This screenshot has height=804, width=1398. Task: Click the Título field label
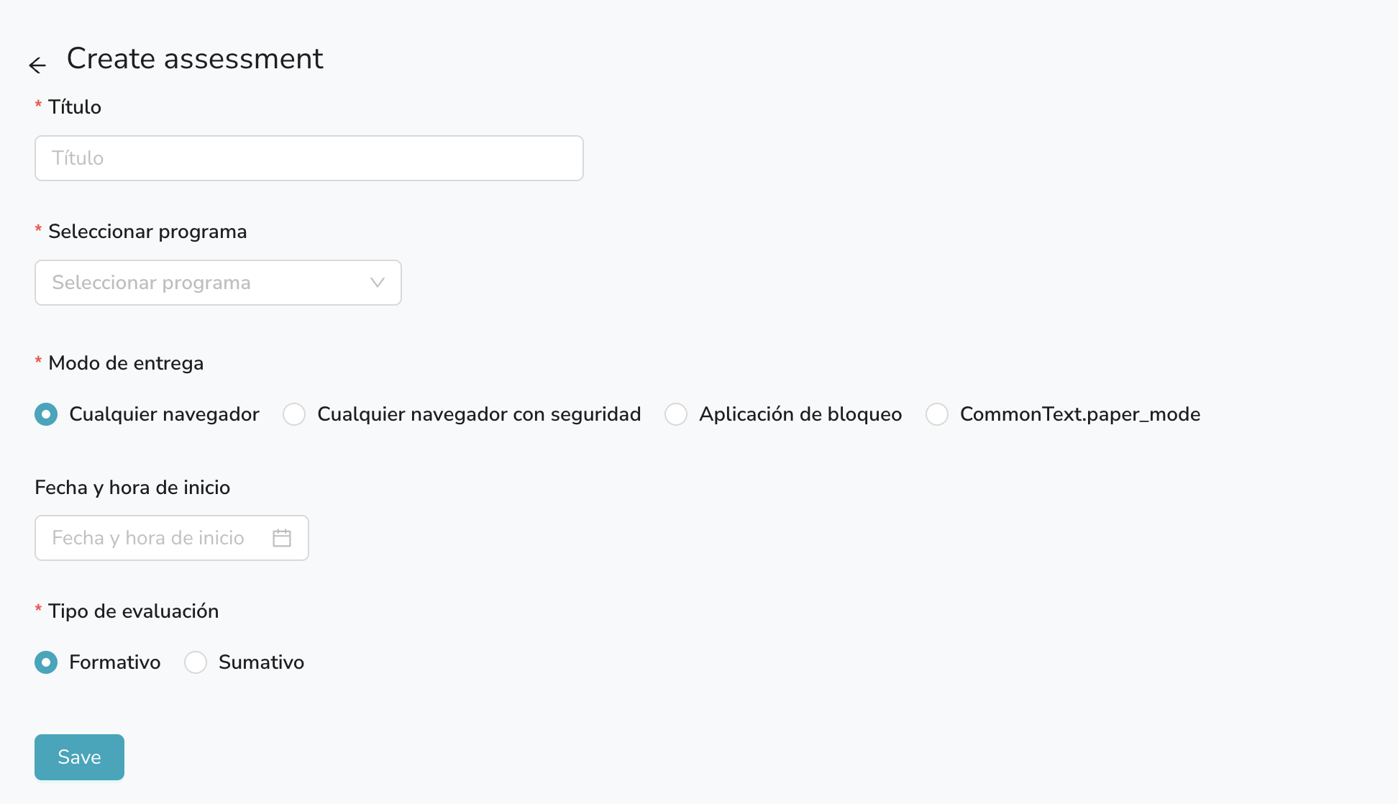point(75,107)
